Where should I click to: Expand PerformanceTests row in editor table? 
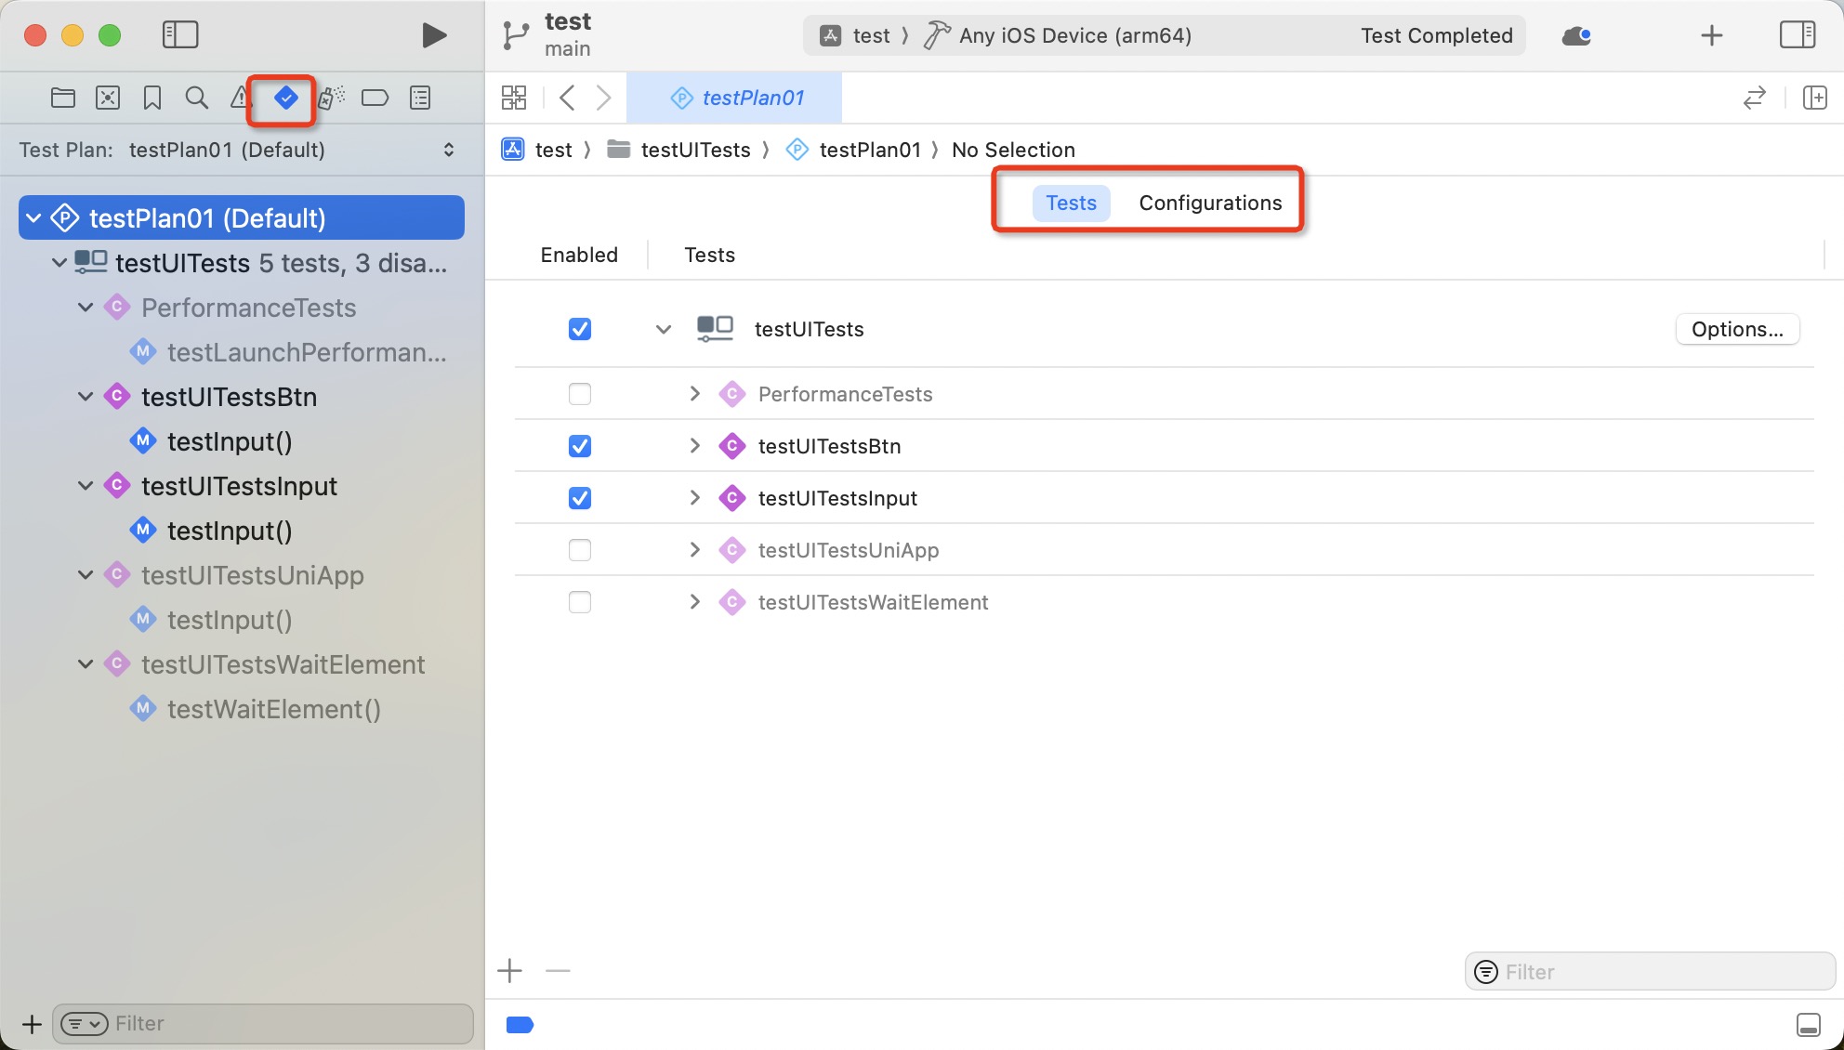[x=694, y=394]
